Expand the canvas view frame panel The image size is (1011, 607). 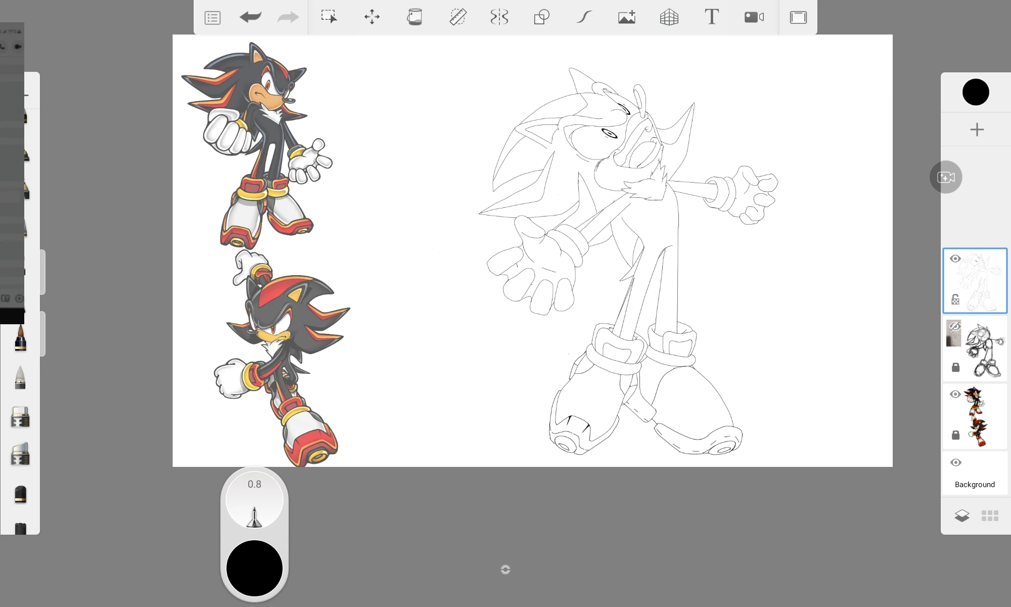798,17
